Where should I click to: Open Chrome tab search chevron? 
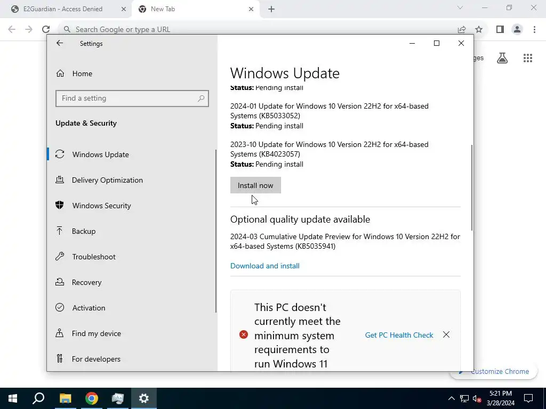pos(460,7)
